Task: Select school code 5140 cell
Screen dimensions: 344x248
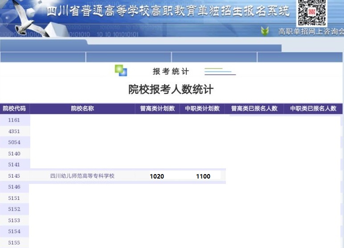Action: tap(14, 154)
